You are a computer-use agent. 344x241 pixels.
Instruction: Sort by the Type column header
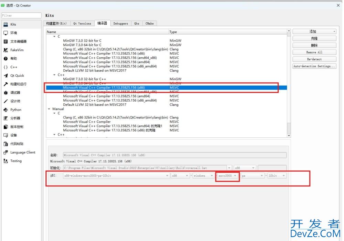pyautogui.click(x=228, y=32)
